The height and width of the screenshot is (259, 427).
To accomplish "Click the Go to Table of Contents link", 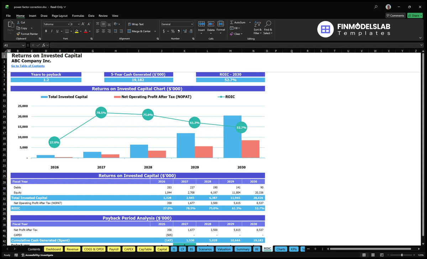I will (x=28, y=66).
